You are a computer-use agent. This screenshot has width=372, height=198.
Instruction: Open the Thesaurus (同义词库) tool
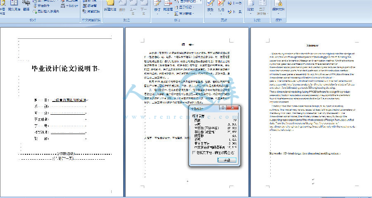[x=14, y=6]
